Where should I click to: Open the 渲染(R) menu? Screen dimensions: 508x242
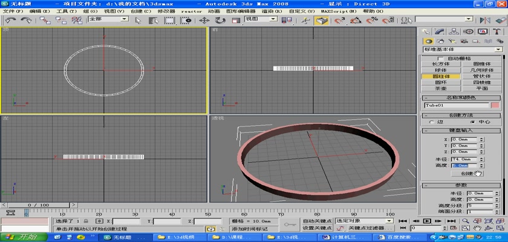click(272, 11)
